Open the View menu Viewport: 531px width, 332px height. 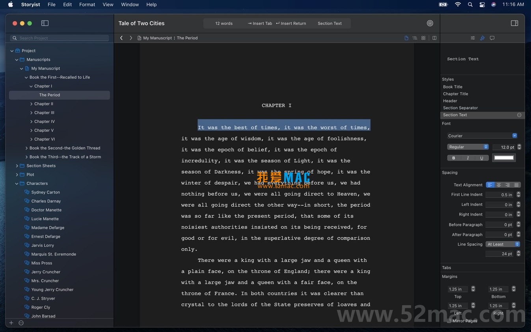108,5
